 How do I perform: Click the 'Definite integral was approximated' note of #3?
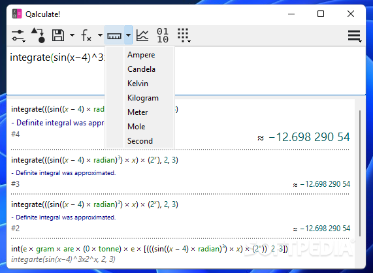pyautogui.click(x=63, y=173)
